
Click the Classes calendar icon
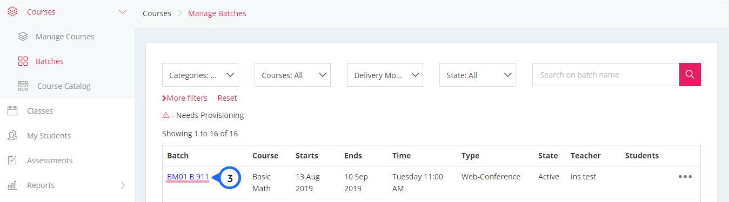tap(12, 111)
